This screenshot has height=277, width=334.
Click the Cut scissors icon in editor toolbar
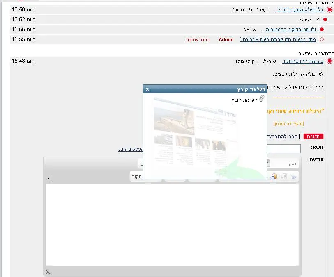point(293,176)
